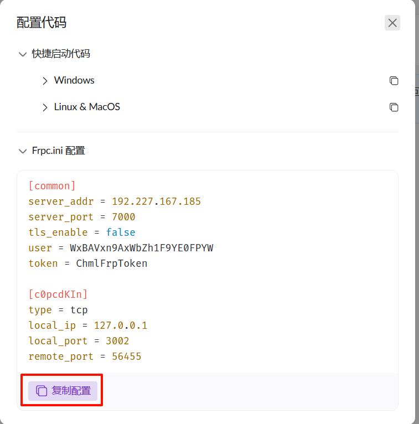The width and height of the screenshot is (419, 424).
Task: Click the [c0pcdKIn] tunnel section header
Action: pos(58,294)
